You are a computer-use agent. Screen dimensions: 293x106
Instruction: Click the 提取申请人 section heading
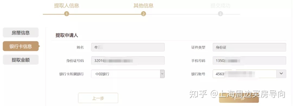[67, 35]
